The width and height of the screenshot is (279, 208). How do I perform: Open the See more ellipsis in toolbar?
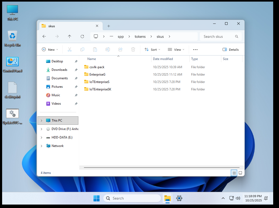tap(195, 50)
